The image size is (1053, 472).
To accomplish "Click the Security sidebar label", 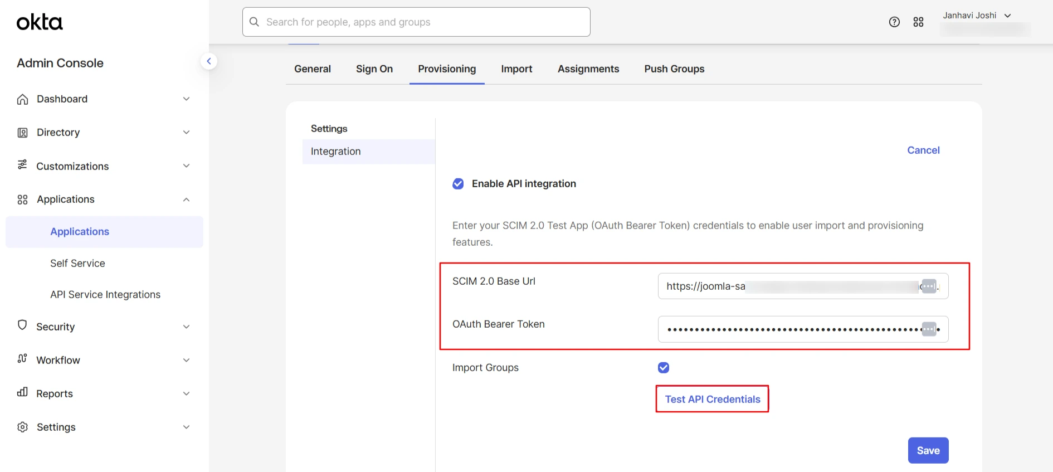I will tap(55, 327).
